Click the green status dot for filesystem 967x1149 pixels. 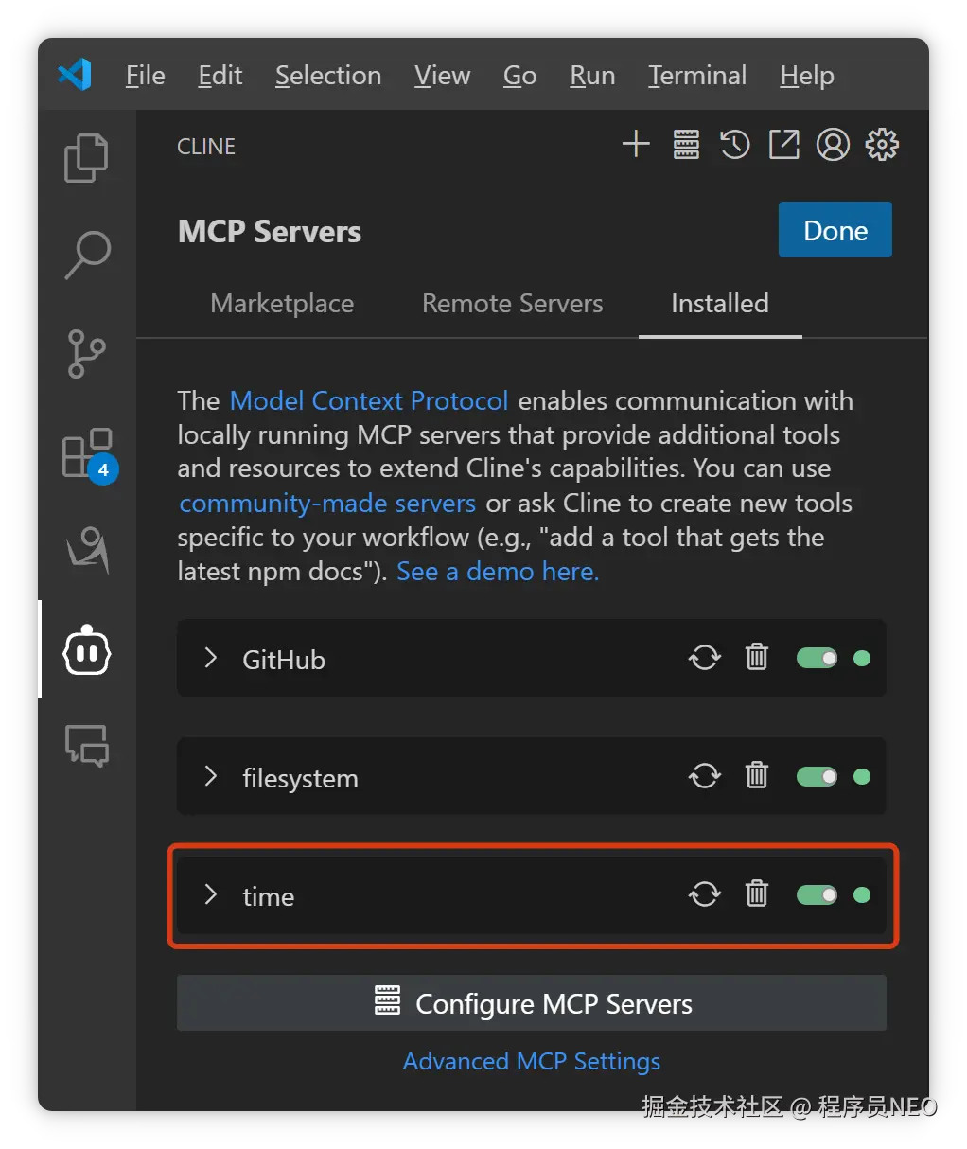pyautogui.click(x=862, y=776)
